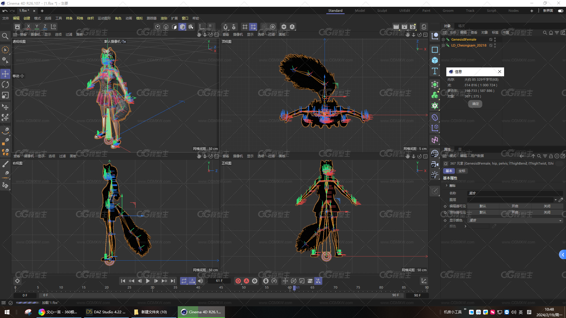
Task: Click the search magnifier icon on left palette
Action: 5,36
